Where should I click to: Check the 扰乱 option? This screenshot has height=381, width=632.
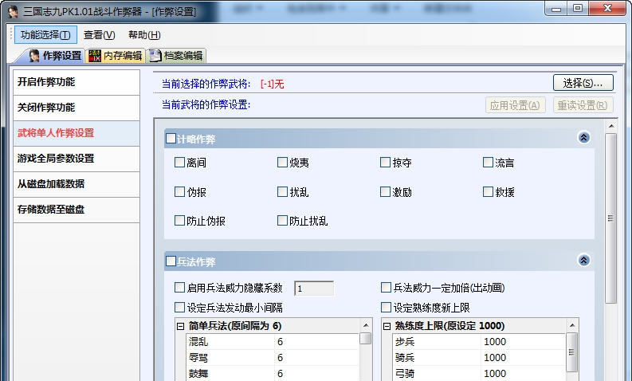click(282, 191)
